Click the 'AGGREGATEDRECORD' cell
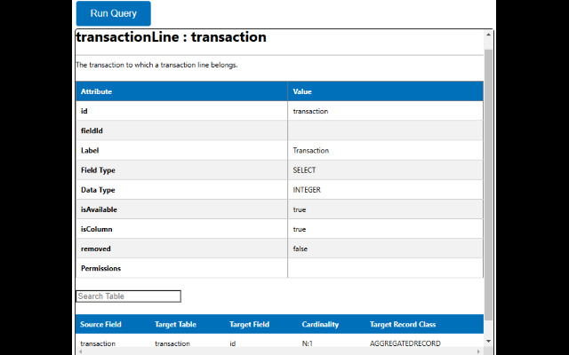The height and width of the screenshot is (355, 569). pyautogui.click(x=405, y=343)
